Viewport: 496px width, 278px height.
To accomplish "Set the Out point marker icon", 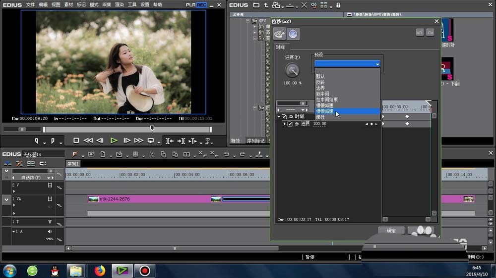I will coord(53,141).
